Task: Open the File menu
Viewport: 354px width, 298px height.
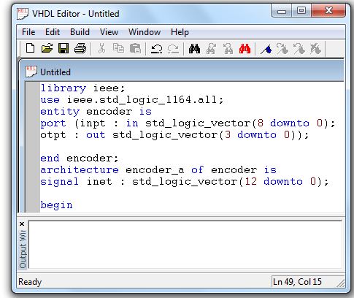Action: click(28, 32)
